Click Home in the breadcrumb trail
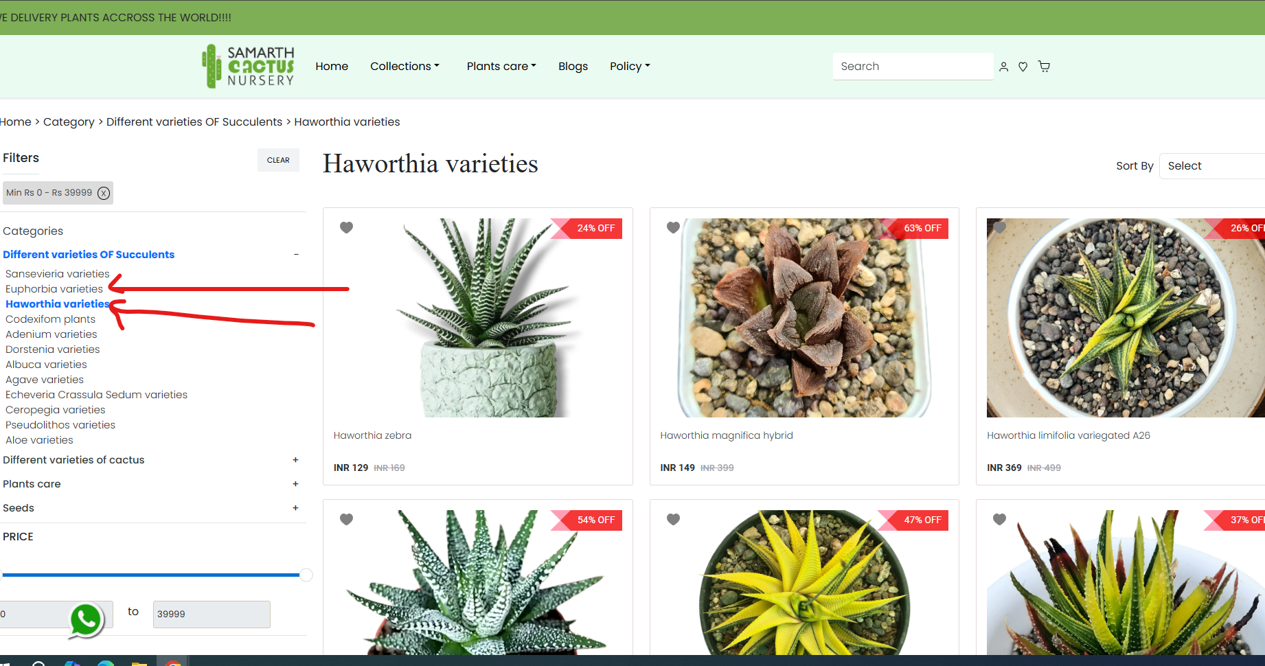This screenshot has height=666, width=1265. 15,122
